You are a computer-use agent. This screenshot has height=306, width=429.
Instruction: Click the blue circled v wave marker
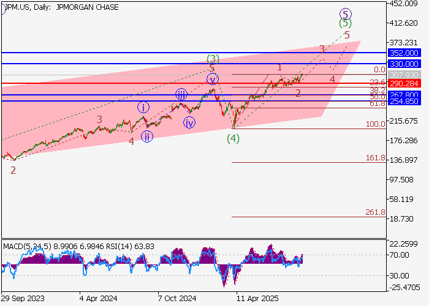click(x=212, y=78)
